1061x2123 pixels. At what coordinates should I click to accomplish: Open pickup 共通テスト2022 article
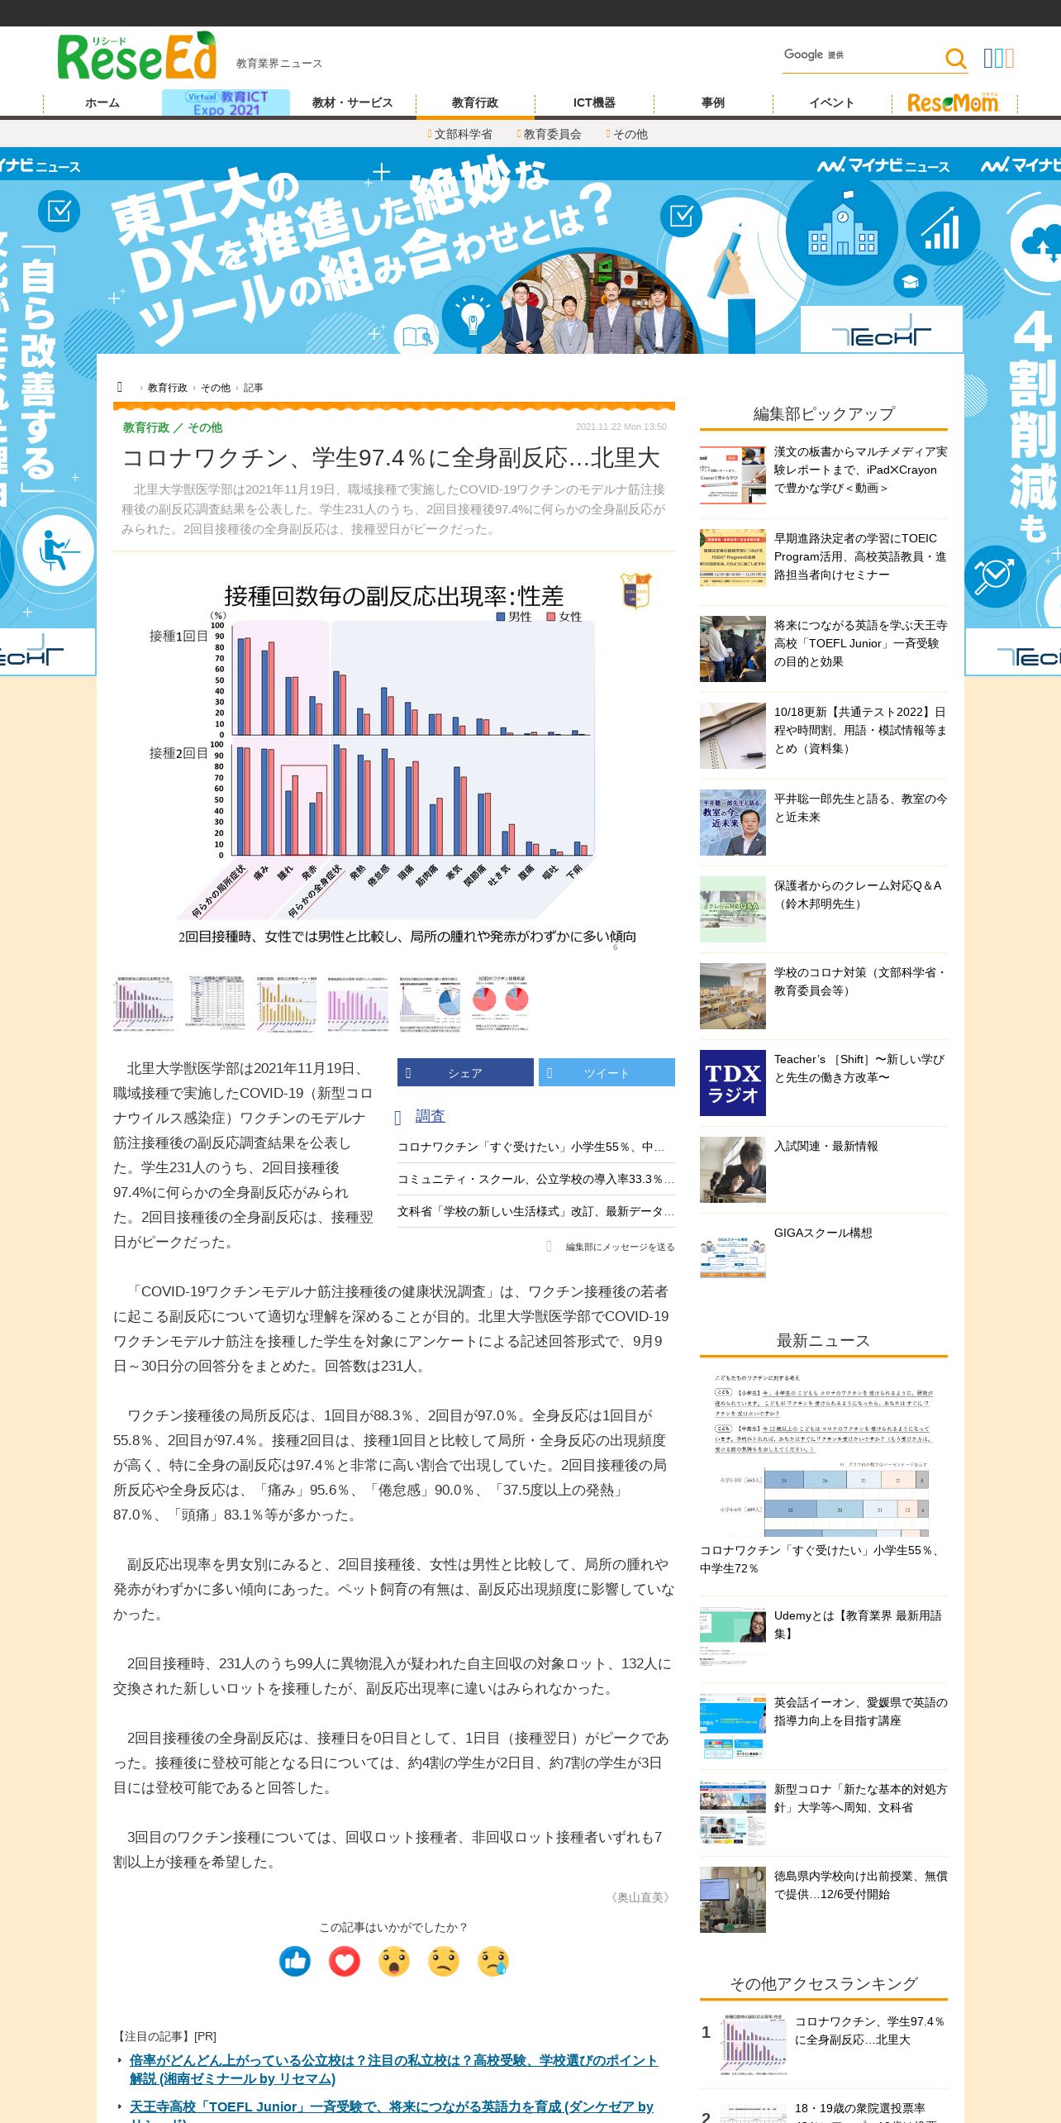(824, 735)
